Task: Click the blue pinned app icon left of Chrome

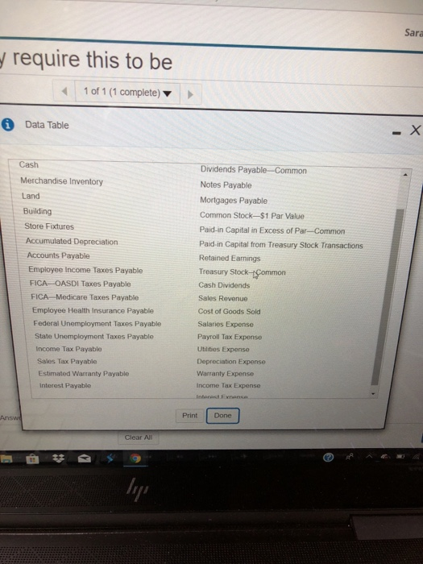Action: point(110,458)
